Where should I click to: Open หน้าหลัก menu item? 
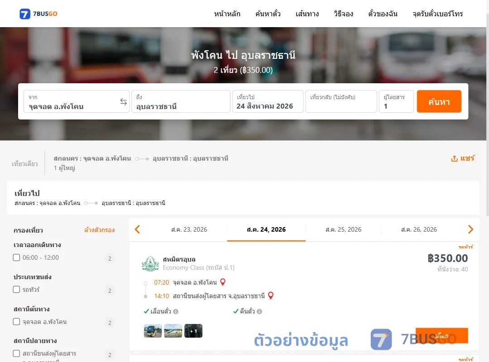pos(227,14)
